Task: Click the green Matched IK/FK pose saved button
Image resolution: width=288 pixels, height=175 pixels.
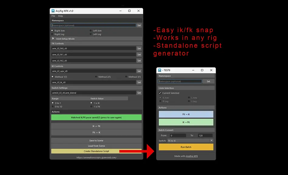Action: coord(96,117)
